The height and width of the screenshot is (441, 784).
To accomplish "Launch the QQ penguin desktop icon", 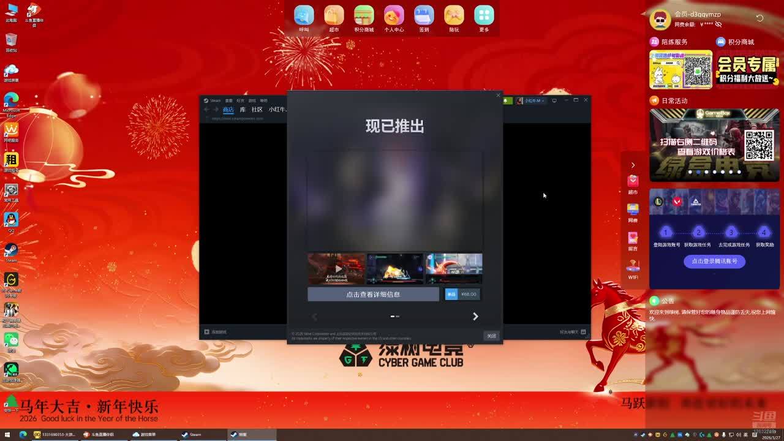I will pos(11,222).
